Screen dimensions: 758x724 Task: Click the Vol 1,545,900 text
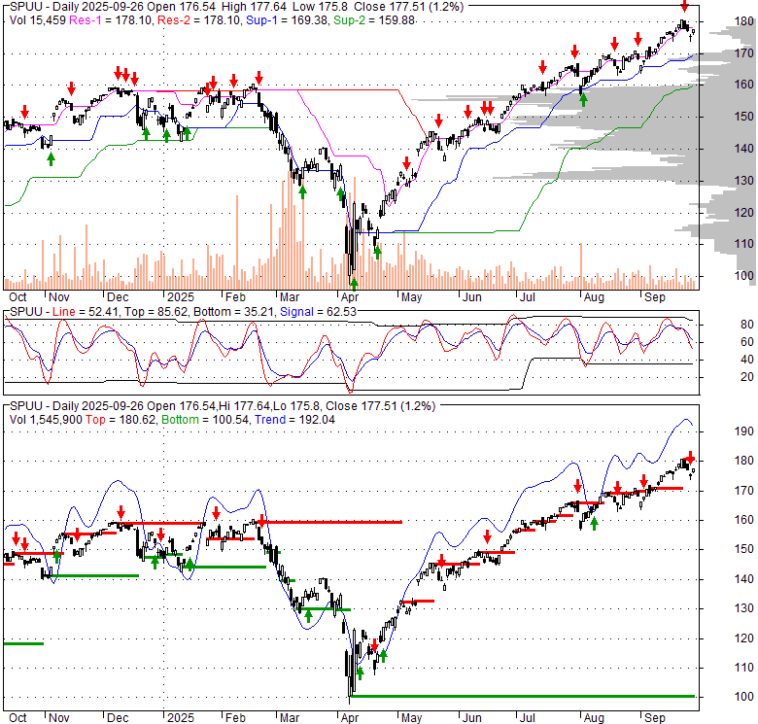[x=46, y=420]
